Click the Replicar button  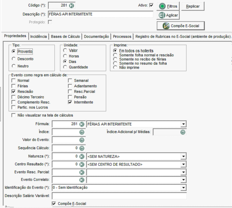tap(193, 6)
